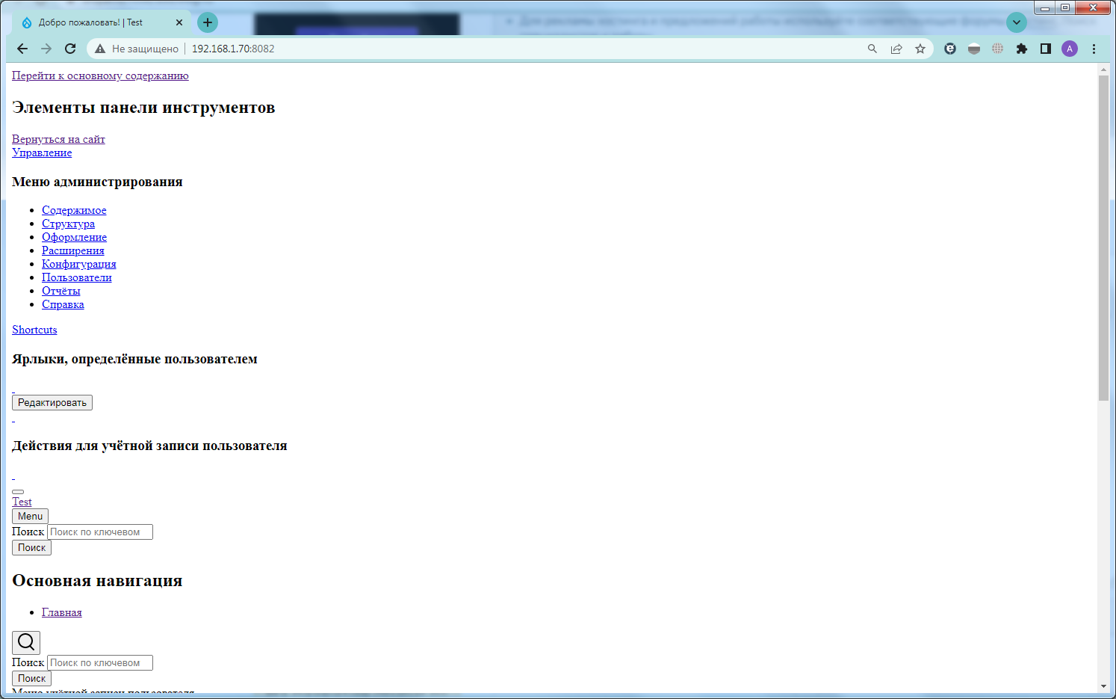
Task: Reload the page with refresh icon
Action: 70,49
